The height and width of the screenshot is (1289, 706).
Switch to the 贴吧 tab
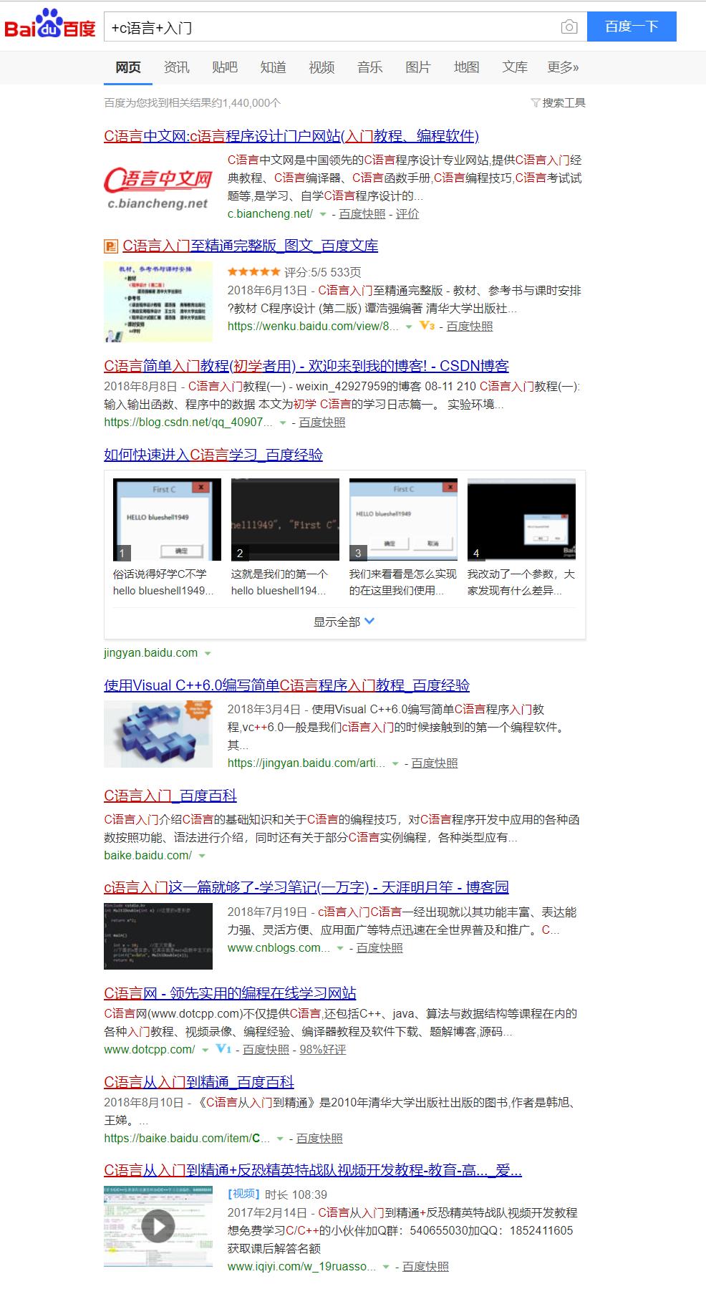pyautogui.click(x=224, y=67)
